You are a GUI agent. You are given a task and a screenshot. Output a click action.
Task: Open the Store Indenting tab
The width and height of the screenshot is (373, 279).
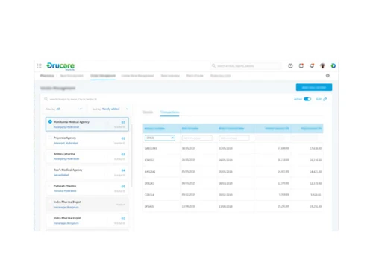click(170, 76)
